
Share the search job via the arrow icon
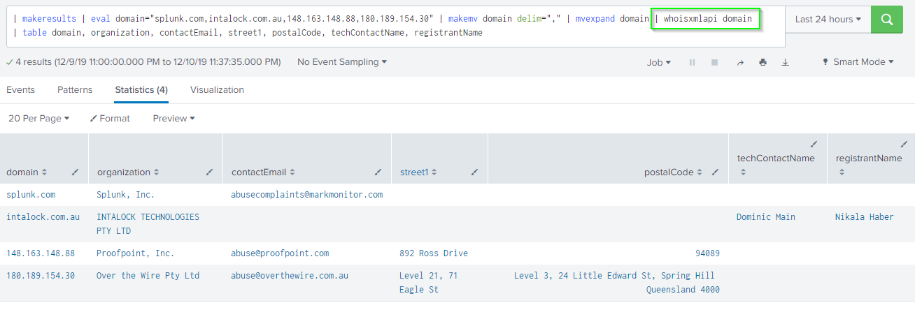click(x=740, y=62)
